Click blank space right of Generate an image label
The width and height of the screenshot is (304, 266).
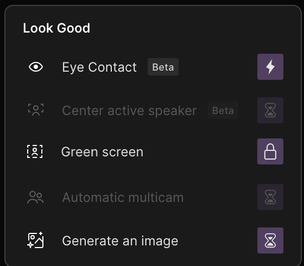(217, 241)
